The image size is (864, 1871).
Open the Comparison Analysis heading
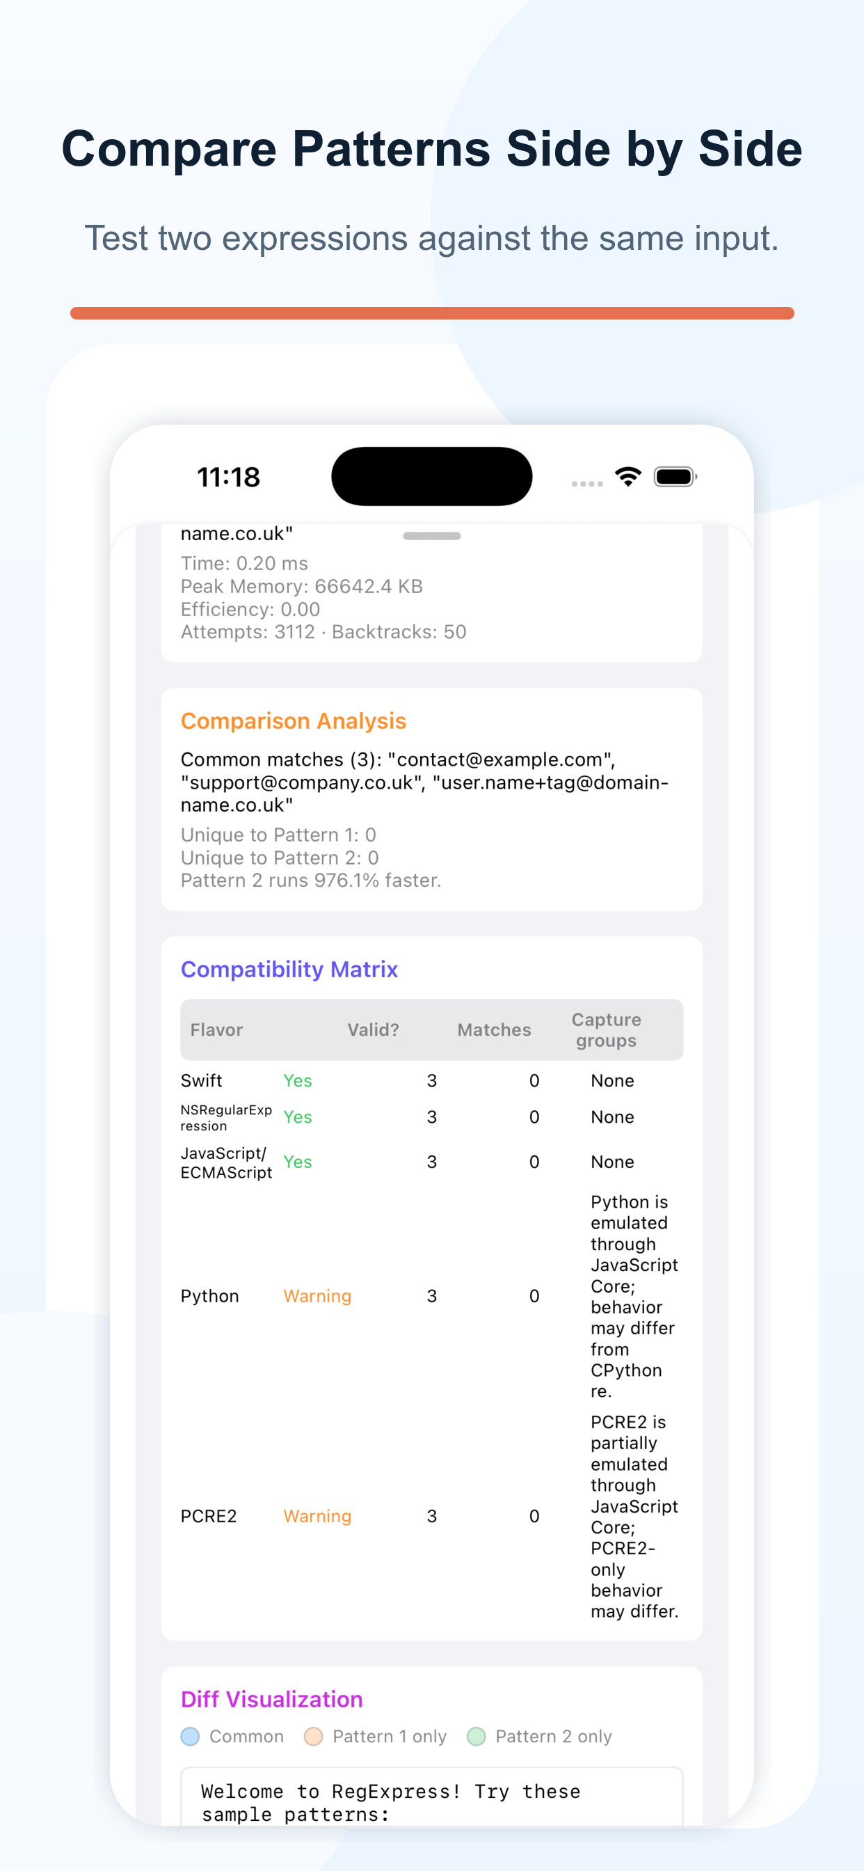coord(294,720)
